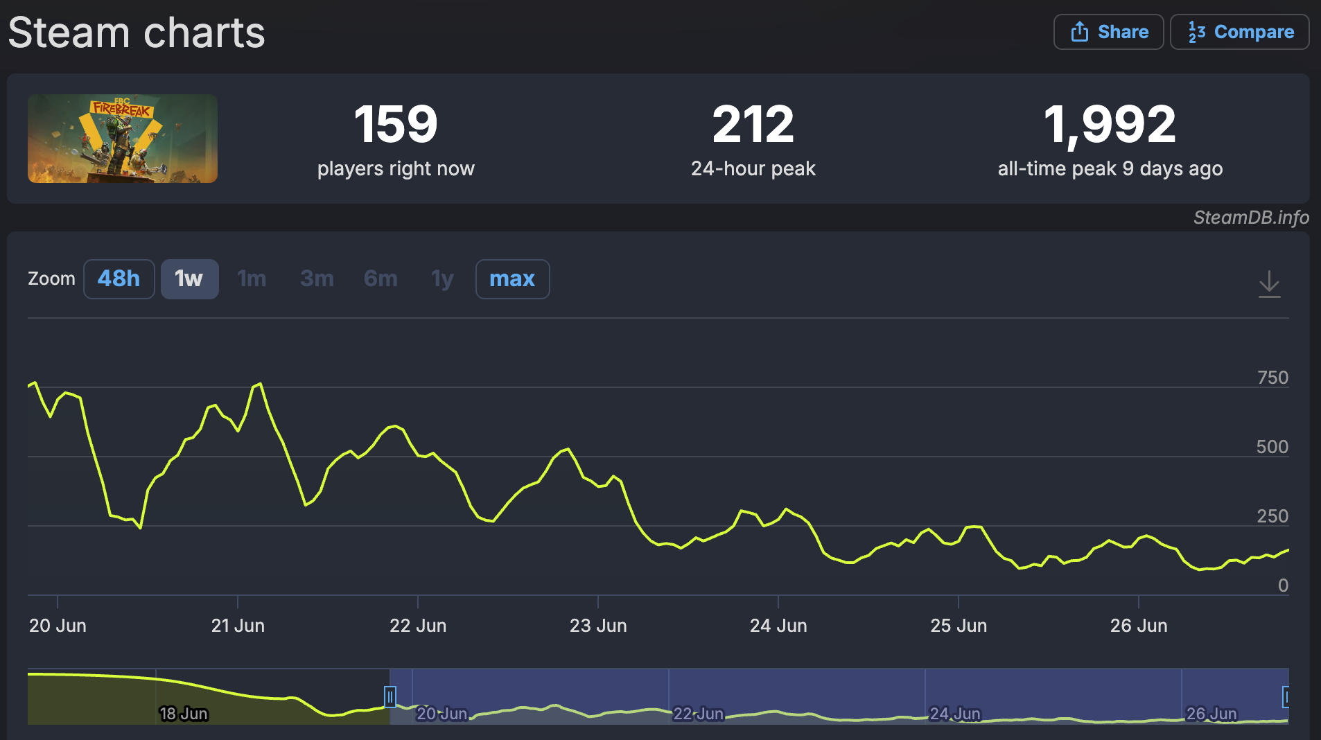Choose the 3m zoom option
This screenshot has height=740, width=1321.
click(x=317, y=279)
